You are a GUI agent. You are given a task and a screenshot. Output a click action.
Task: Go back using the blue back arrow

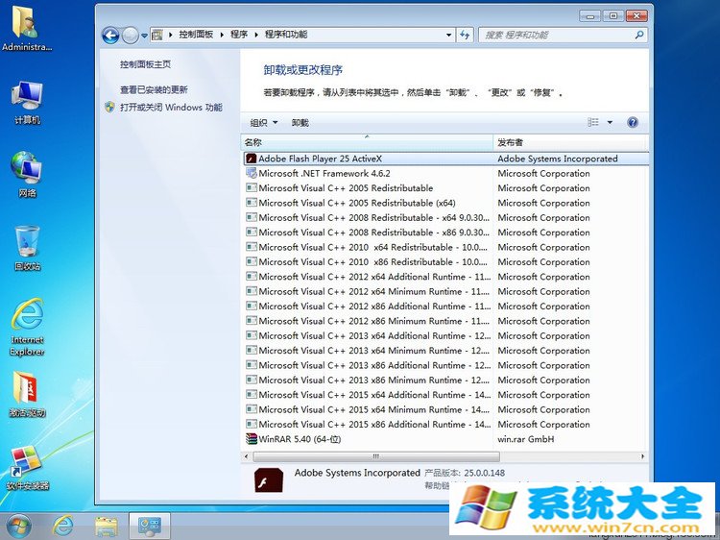coord(110,35)
